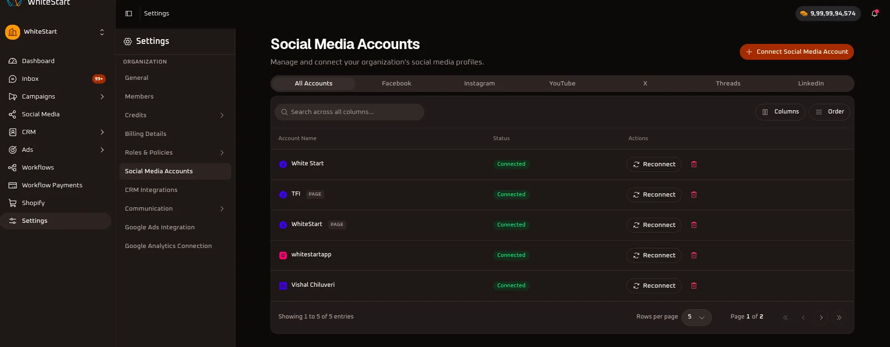Screen dimensions: 890x347
Task: Delete the TFI page account
Action: [694, 195]
